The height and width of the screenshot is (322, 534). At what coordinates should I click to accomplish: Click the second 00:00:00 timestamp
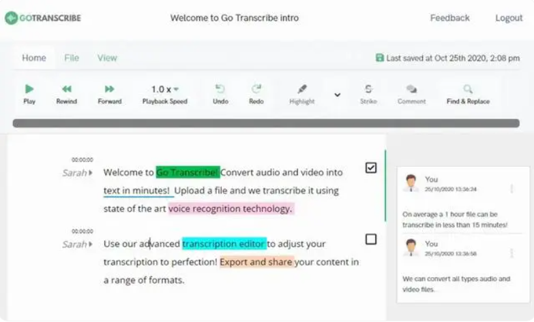(82, 231)
